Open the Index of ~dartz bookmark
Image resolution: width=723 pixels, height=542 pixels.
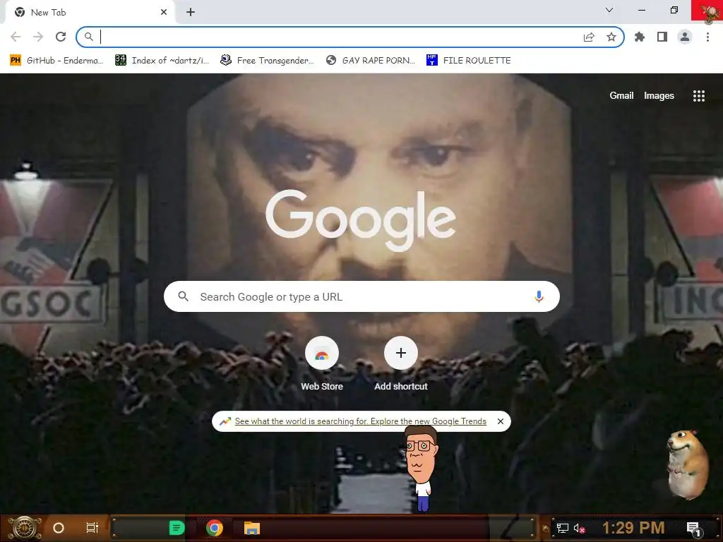(x=162, y=61)
